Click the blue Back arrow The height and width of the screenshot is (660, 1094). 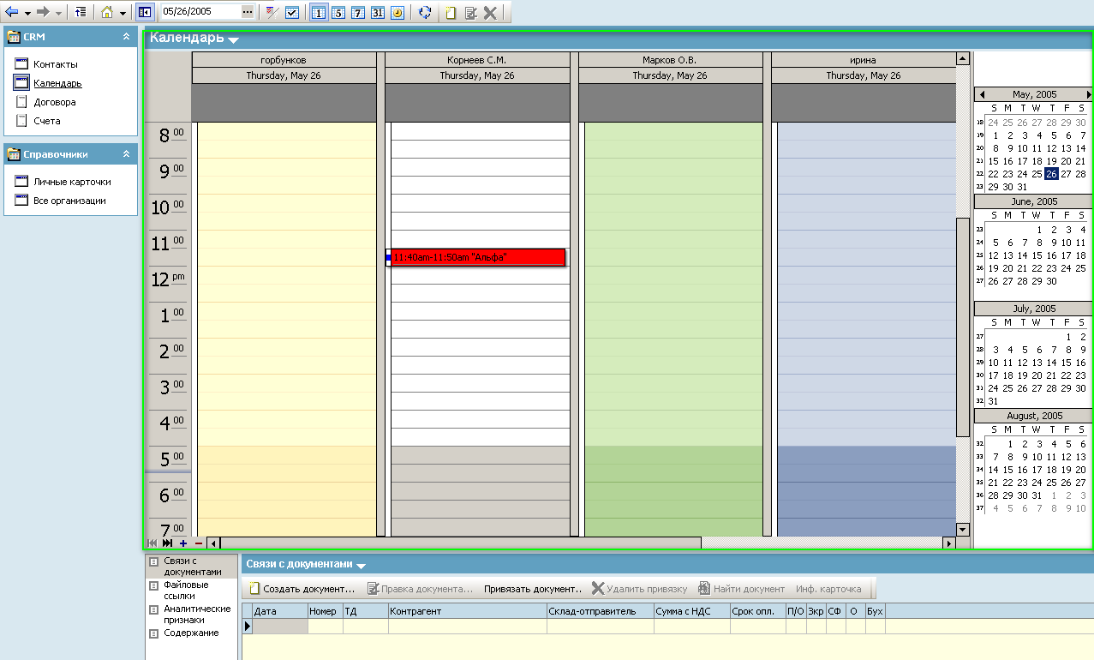12,12
